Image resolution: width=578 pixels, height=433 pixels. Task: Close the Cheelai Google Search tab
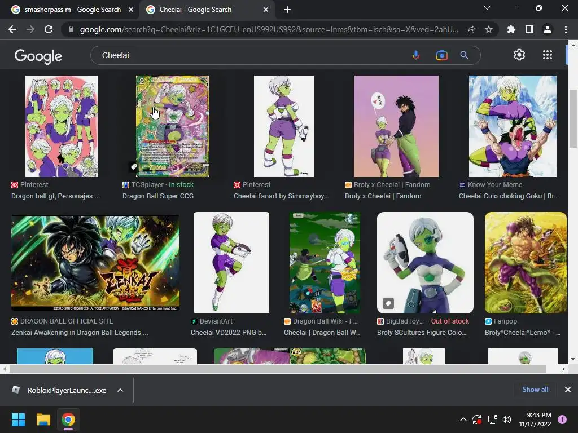[x=266, y=10]
